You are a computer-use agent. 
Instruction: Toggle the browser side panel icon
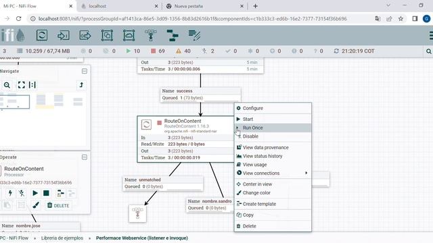(415, 19)
